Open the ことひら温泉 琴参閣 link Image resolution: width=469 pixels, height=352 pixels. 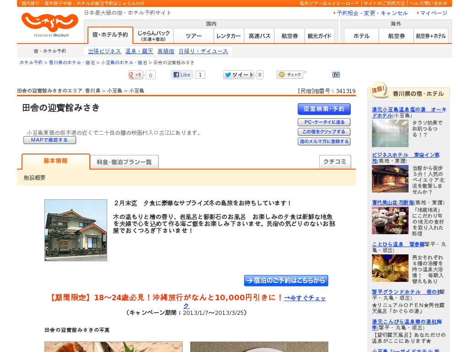tap(398, 244)
